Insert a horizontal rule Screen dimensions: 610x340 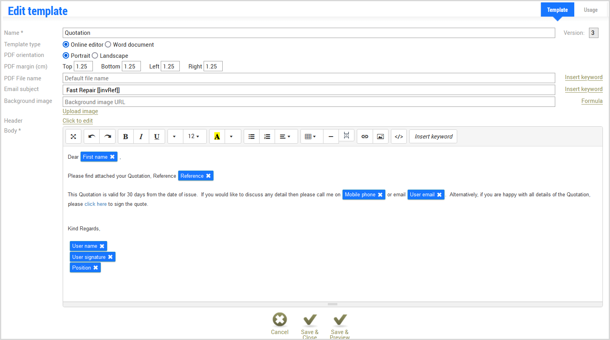pyautogui.click(x=331, y=137)
